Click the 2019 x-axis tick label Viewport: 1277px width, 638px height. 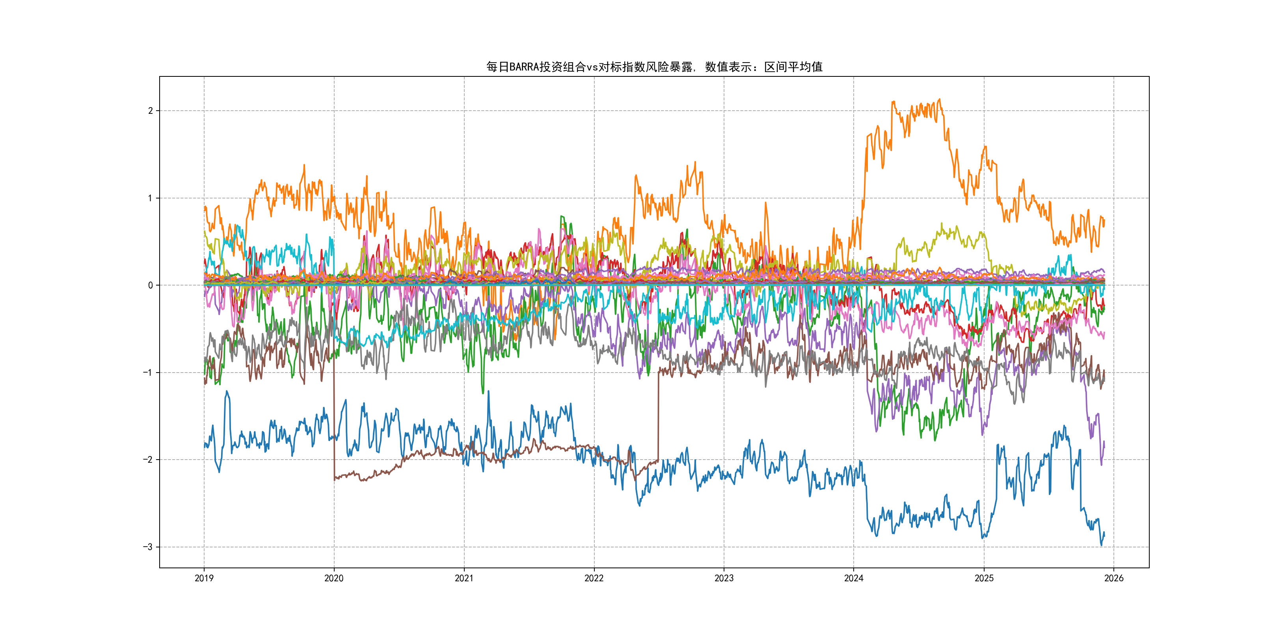(x=204, y=578)
